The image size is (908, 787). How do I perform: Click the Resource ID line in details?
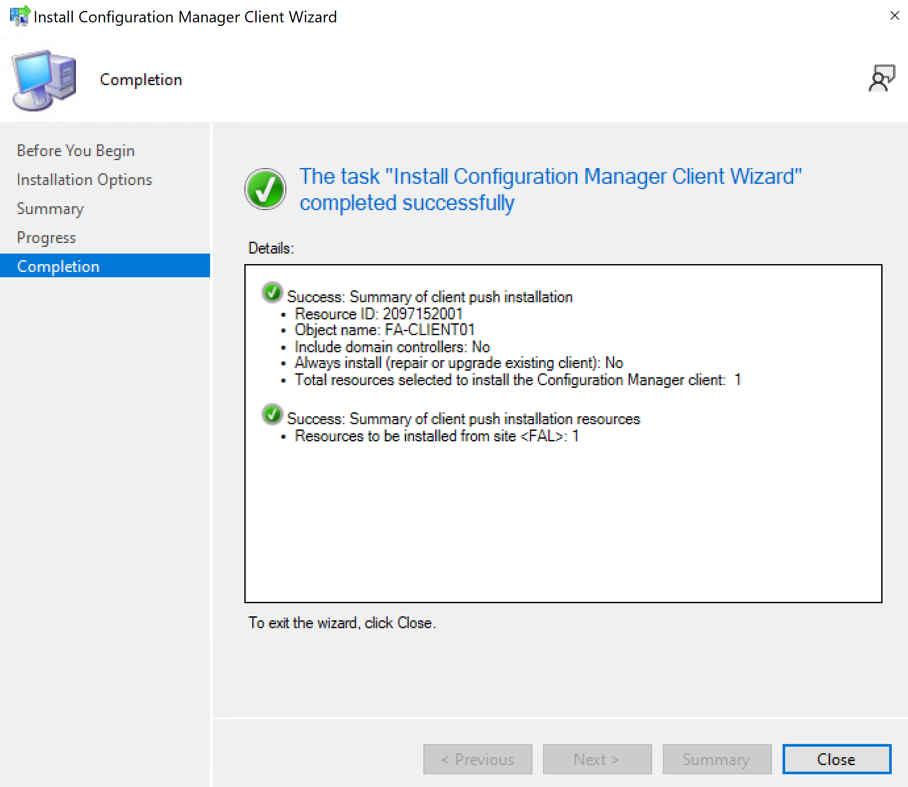point(379,314)
